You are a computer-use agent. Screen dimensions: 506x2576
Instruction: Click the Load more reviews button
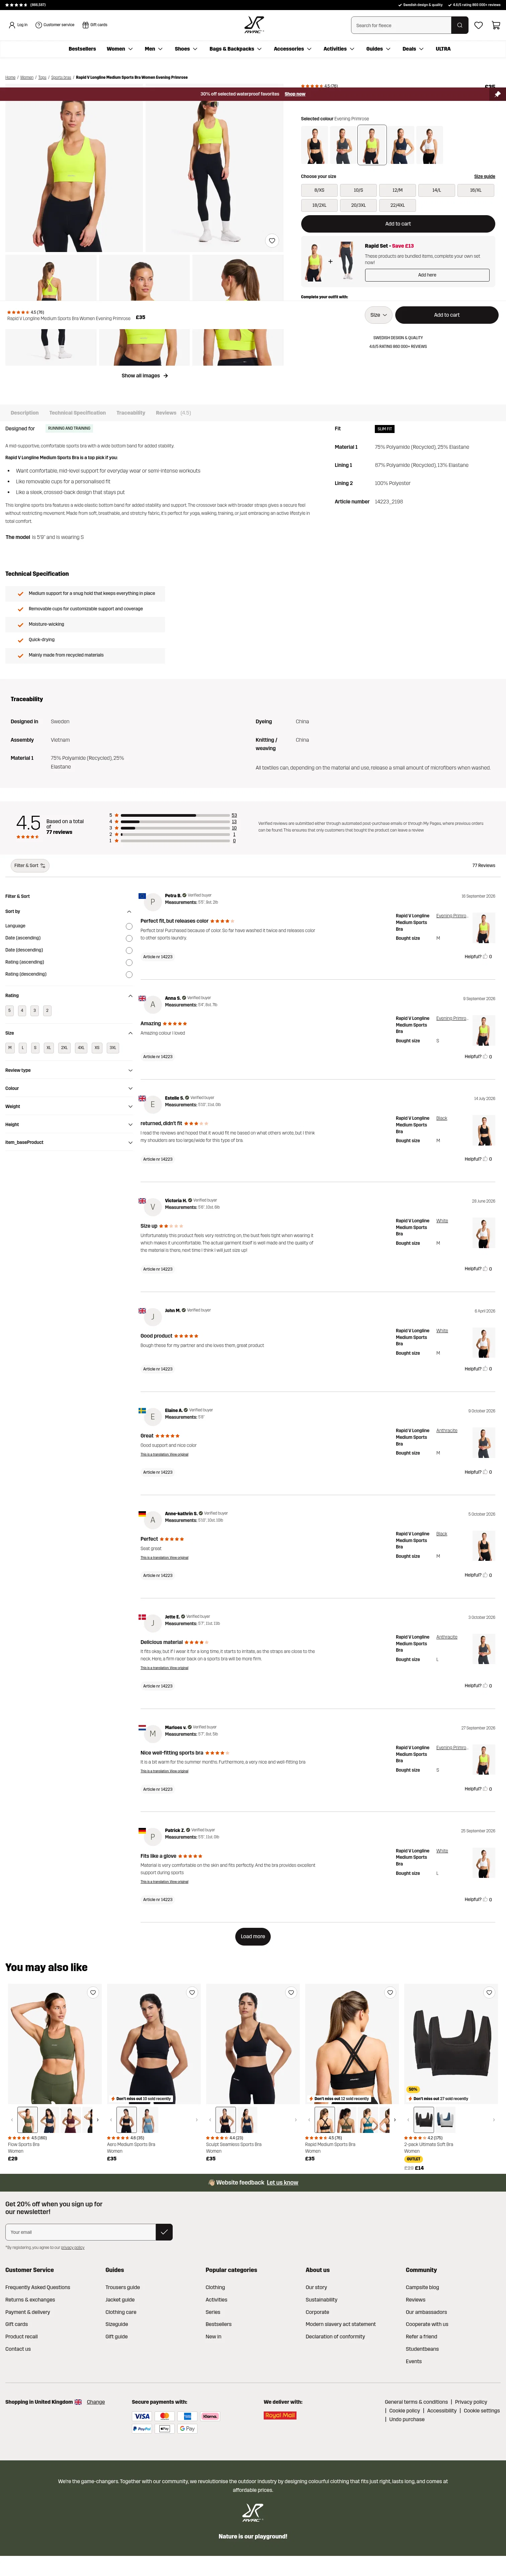pos(253,1937)
